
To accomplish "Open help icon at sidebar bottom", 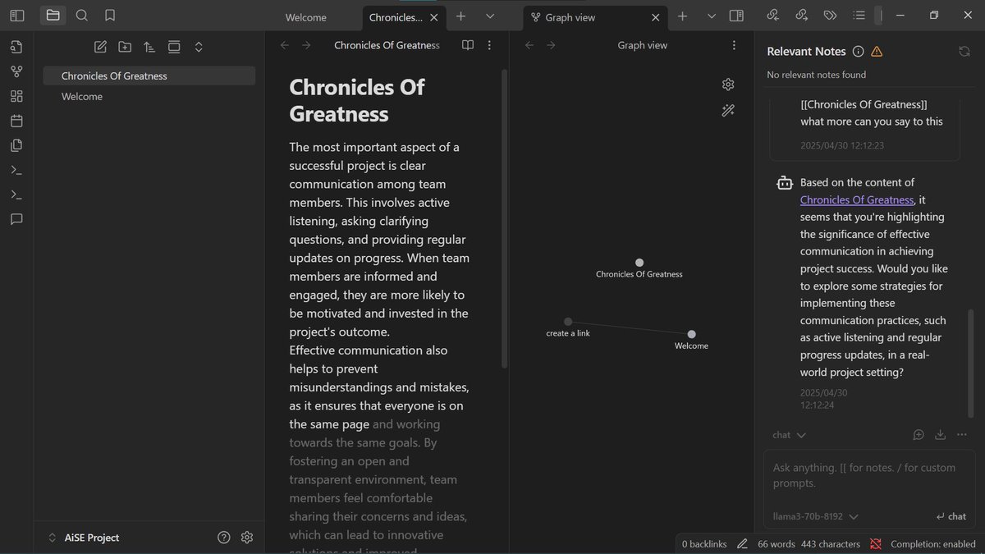I will click(x=224, y=538).
